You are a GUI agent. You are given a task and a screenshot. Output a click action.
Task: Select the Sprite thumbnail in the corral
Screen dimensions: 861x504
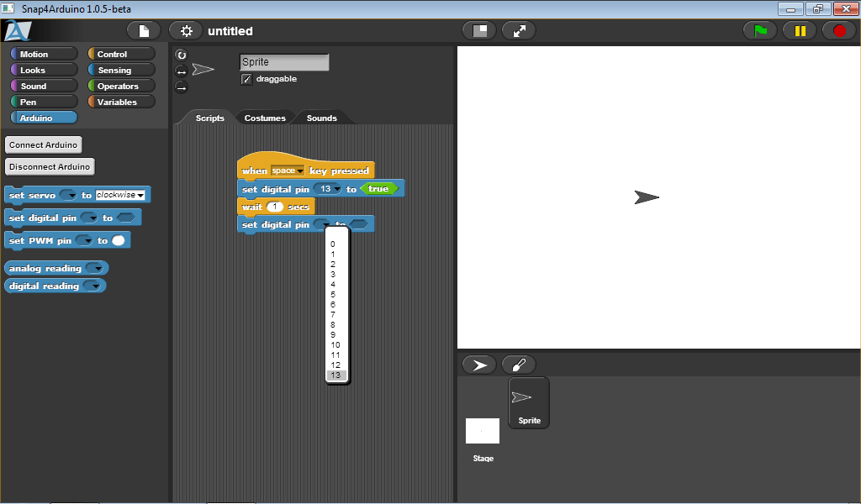pyautogui.click(x=529, y=402)
